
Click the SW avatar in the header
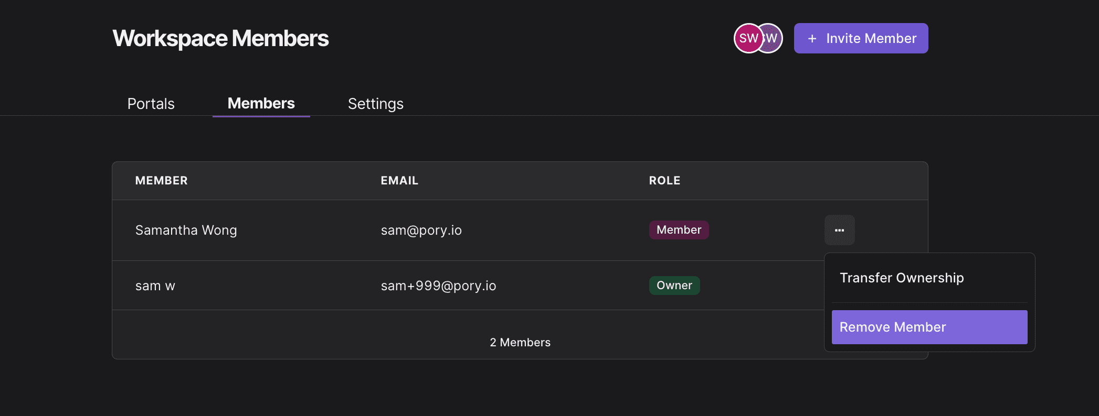click(x=748, y=38)
